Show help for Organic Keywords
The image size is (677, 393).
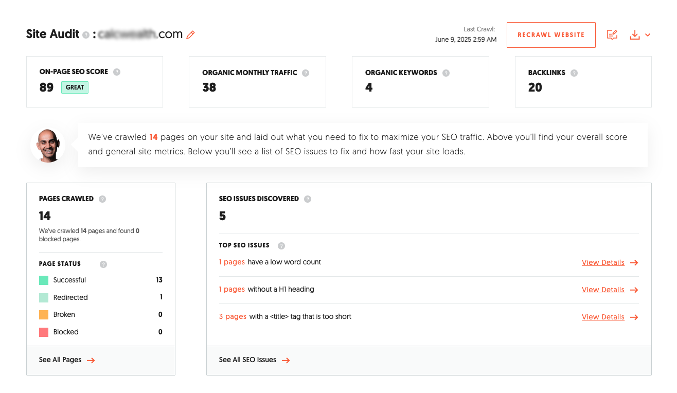[x=446, y=73]
